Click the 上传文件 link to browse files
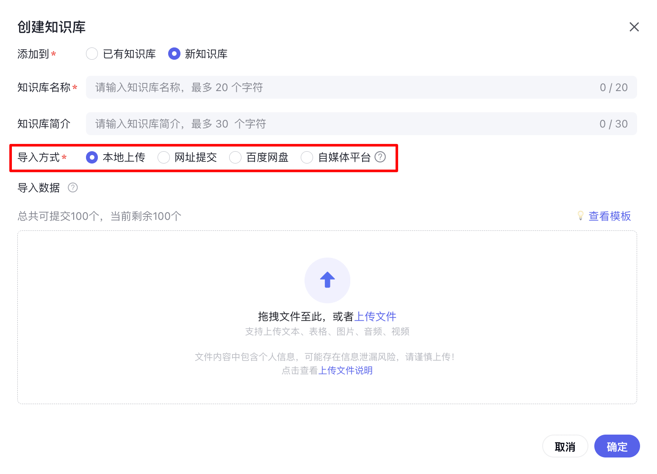Screen dimensions: 657x474 point(375,316)
